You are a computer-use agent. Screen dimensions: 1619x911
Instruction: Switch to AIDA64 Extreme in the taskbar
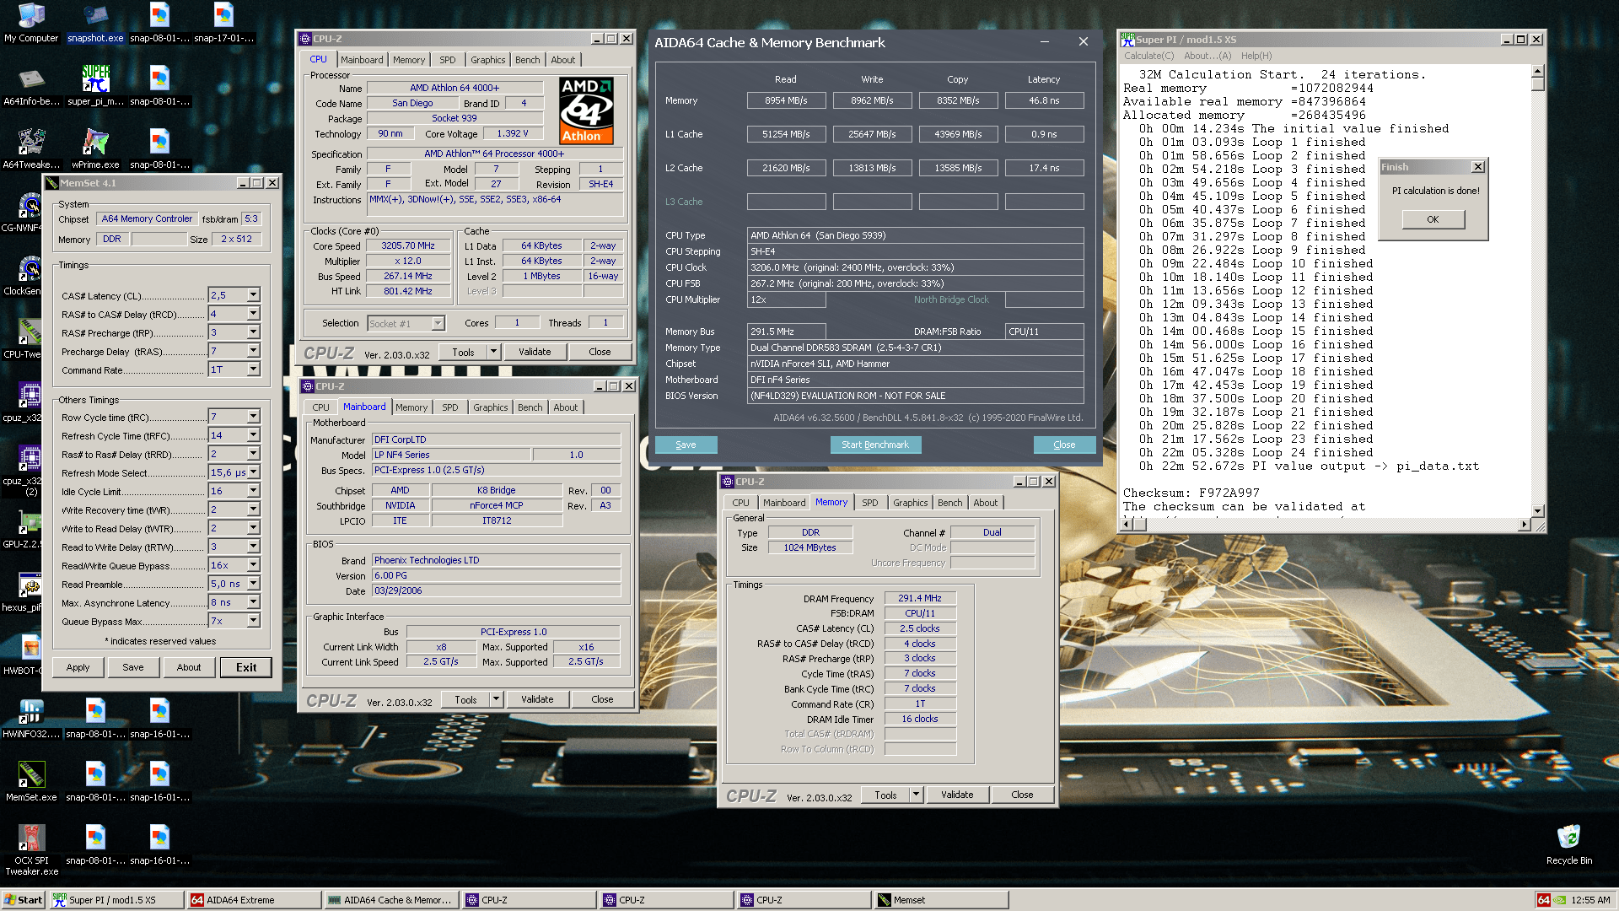point(254,900)
